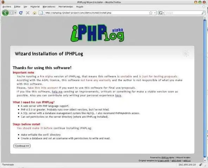Click the iPHPlog alpha logo image
Screen dimensions: 208x168
[97, 33]
